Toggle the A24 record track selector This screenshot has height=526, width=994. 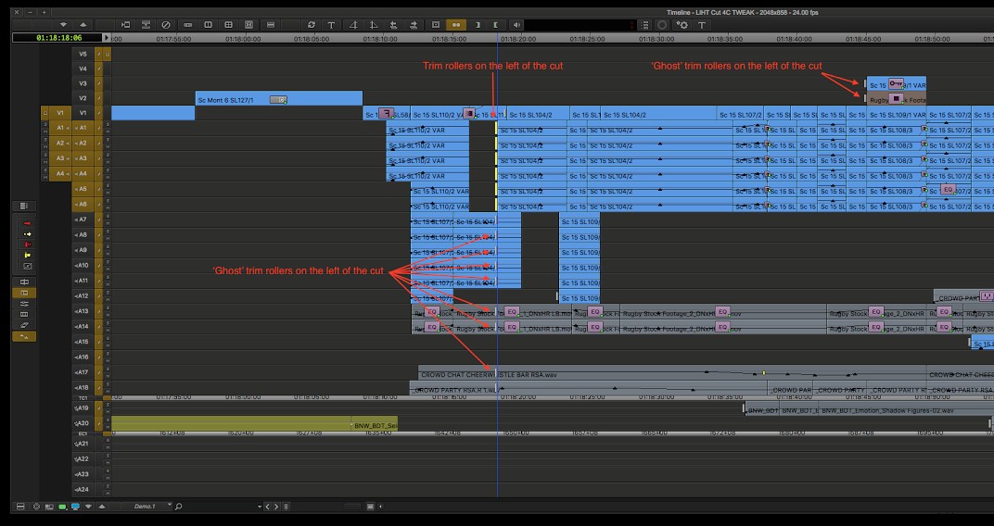point(83,489)
